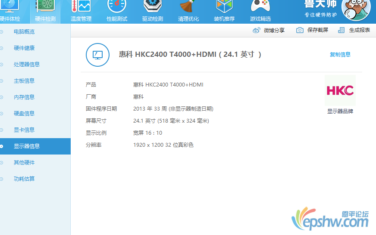Open the 硬件体检 hardware checkup icon
This screenshot has width=376, height=235.
9,6
